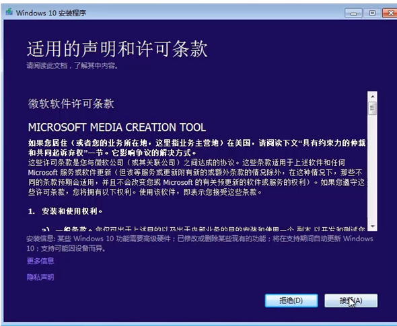The height and width of the screenshot is (326, 397).
Task: Click the 请阅读此文档，了解其中内容 subtitle
Action: [72, 66]
